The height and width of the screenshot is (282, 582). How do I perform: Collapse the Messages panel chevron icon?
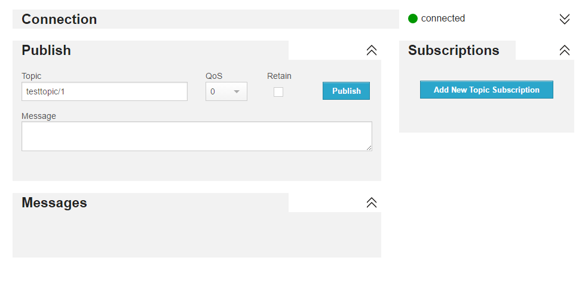point(372,203)
